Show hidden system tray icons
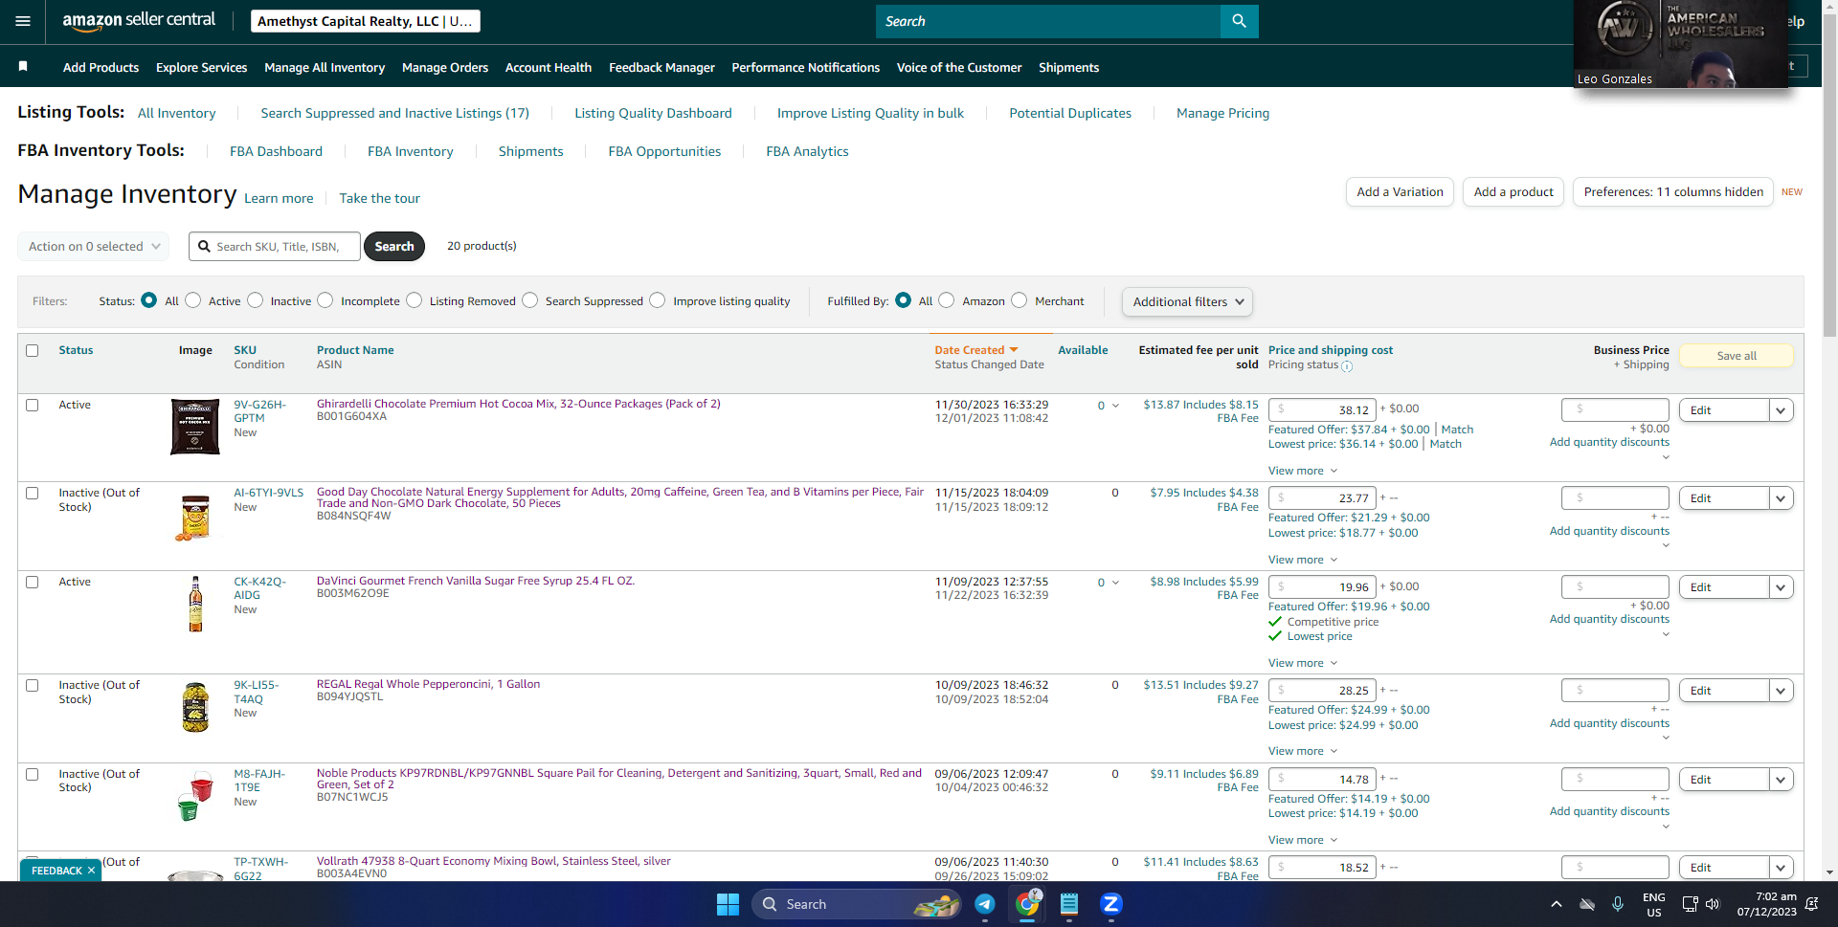The image size is (1838, 927). (1557, 904)
